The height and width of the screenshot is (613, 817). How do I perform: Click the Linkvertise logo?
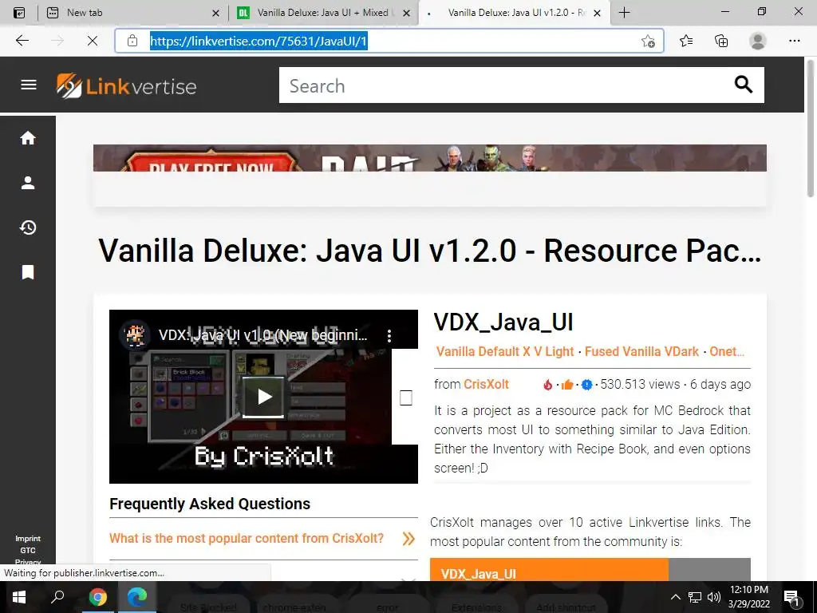click(x=127, y=85)
